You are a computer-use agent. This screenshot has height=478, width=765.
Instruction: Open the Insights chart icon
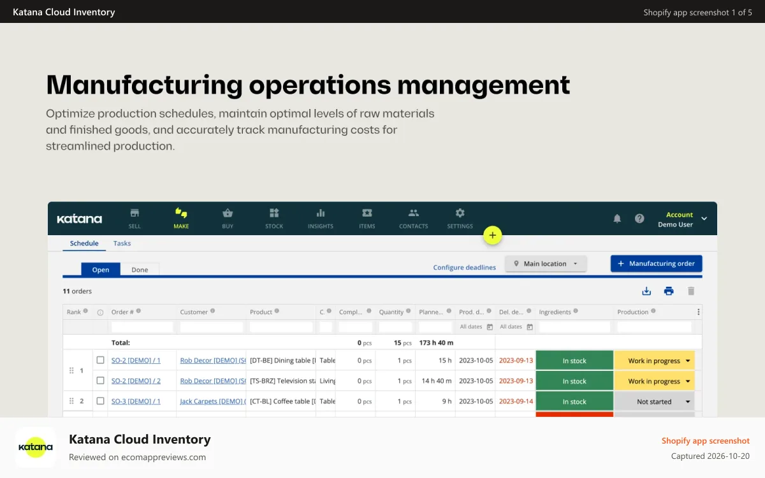(x=321, y=213)
